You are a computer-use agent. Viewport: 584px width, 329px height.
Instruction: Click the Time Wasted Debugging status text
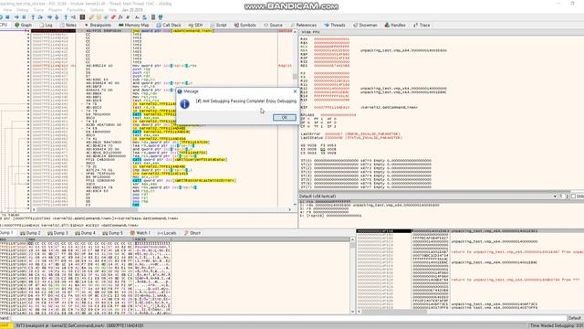[556, 325]
